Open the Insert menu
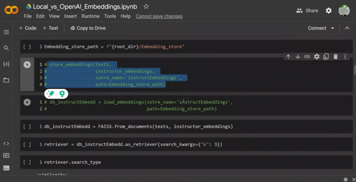 coord(71,16)
